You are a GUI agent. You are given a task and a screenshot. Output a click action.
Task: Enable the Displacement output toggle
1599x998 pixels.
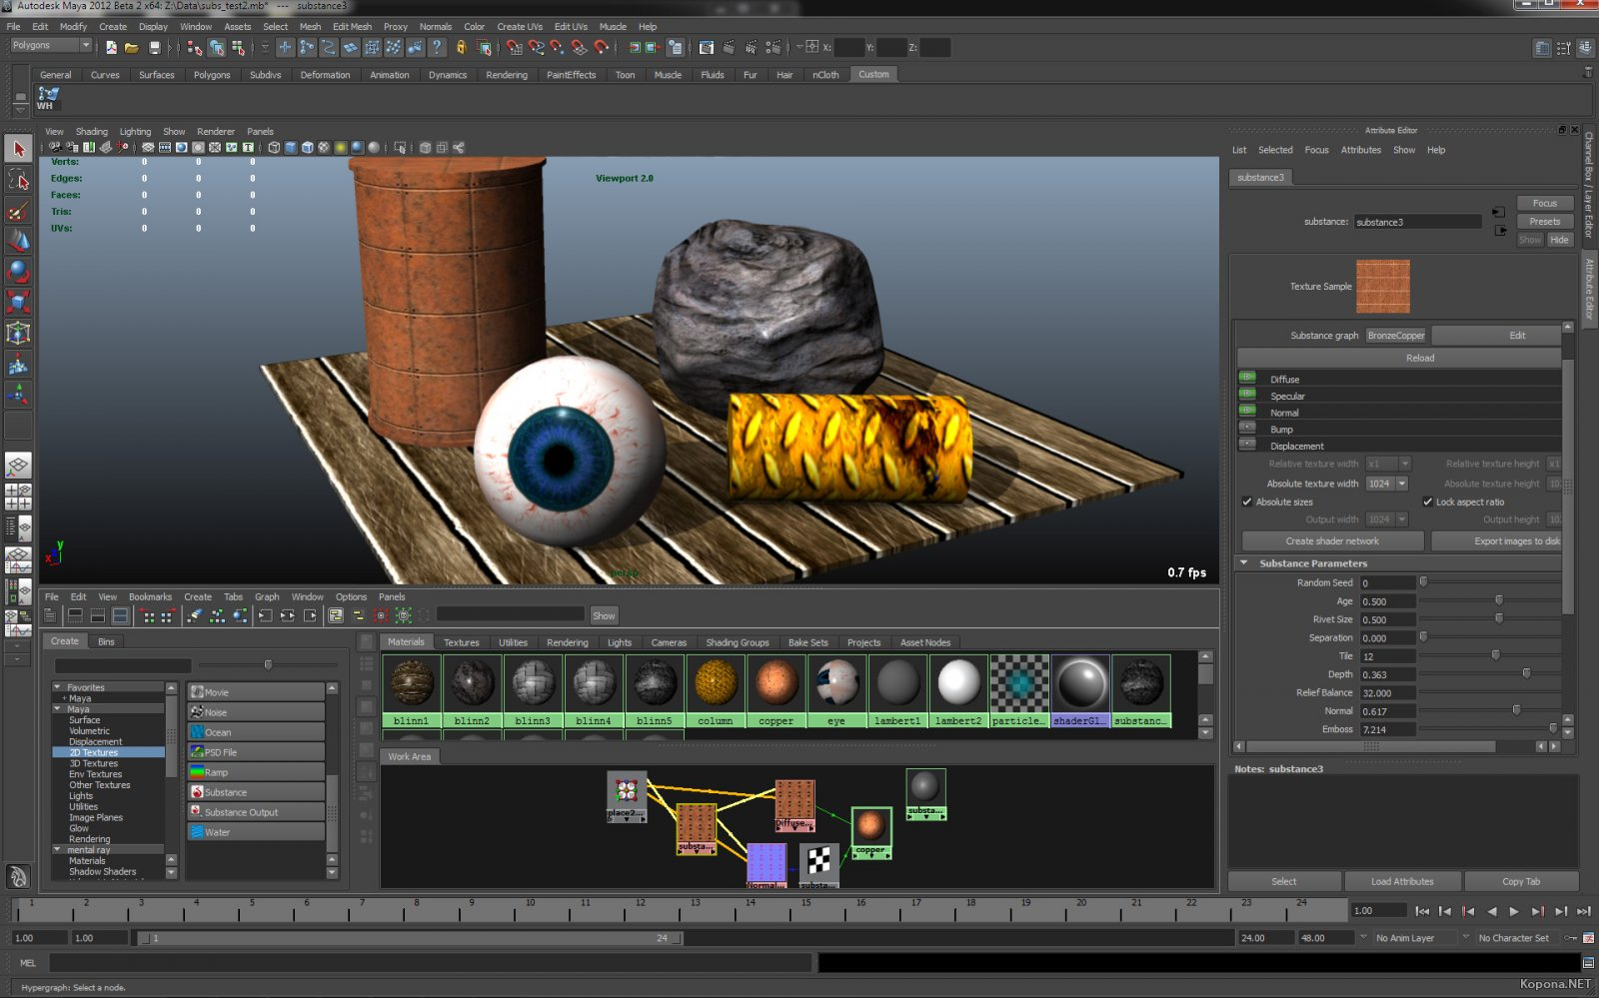[x=1247, y=445]
